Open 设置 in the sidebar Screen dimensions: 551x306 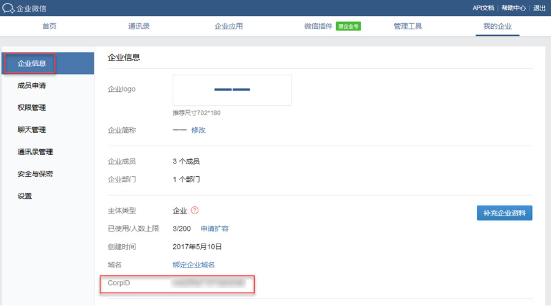pos(24,196)
